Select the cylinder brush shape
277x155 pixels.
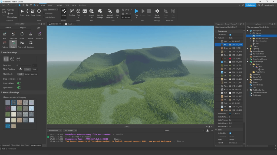point(18,59)
